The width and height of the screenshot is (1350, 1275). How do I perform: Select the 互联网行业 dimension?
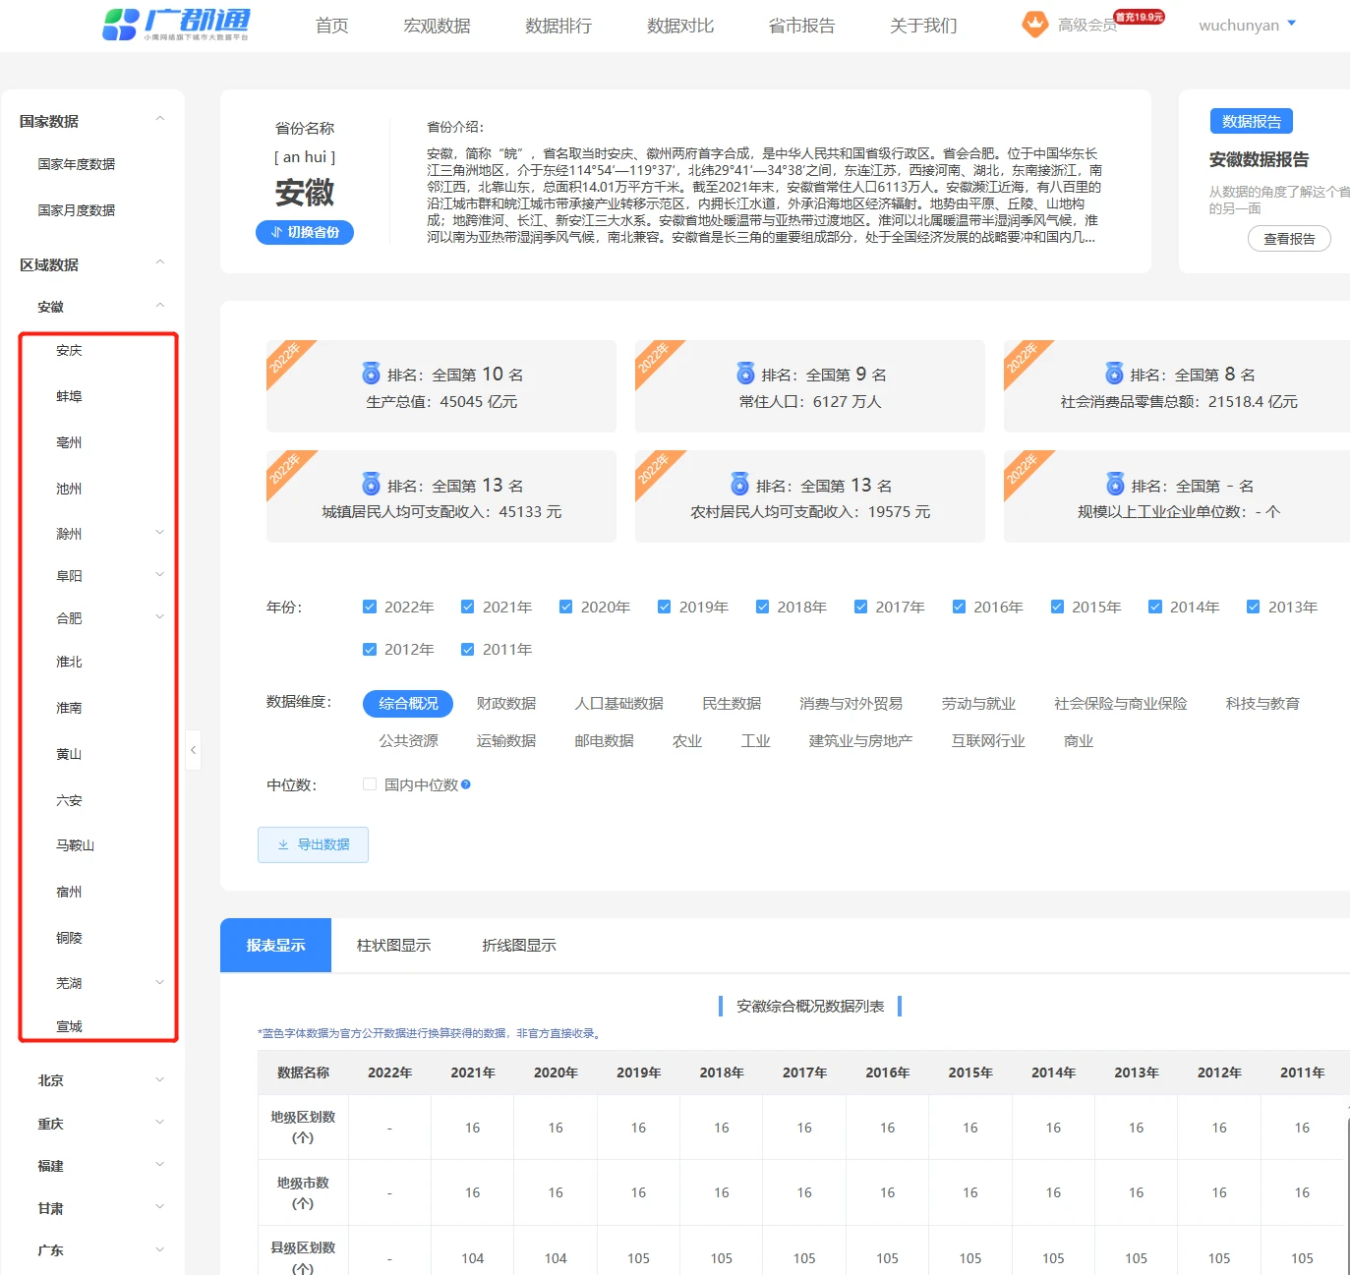tap(988, 740)
